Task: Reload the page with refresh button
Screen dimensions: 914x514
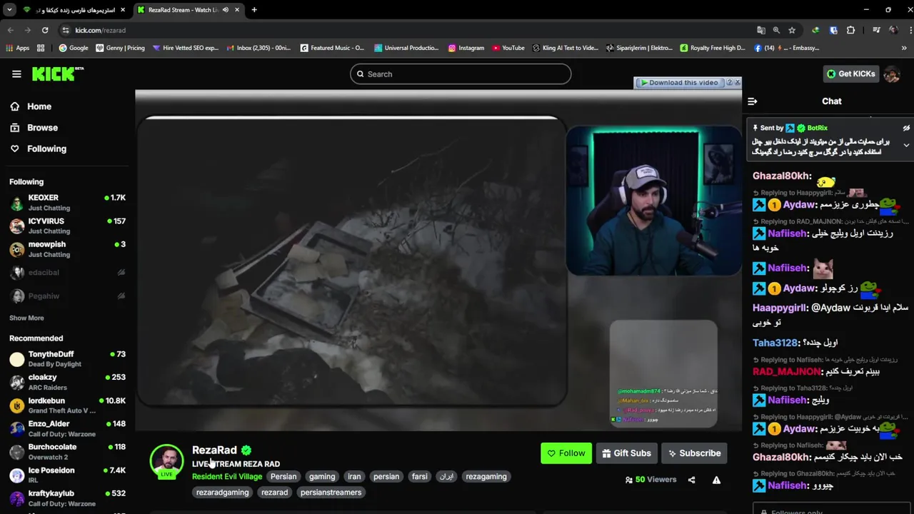Action: click(x=45, y=30)
